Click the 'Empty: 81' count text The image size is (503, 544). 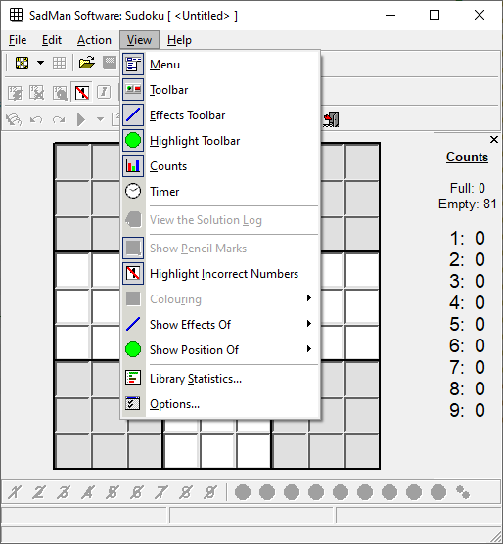467,204
